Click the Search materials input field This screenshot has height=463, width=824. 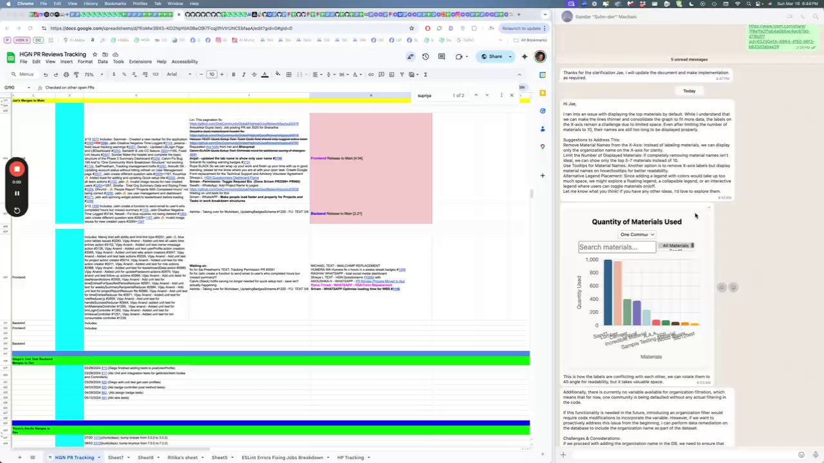(x=617, y=247)
